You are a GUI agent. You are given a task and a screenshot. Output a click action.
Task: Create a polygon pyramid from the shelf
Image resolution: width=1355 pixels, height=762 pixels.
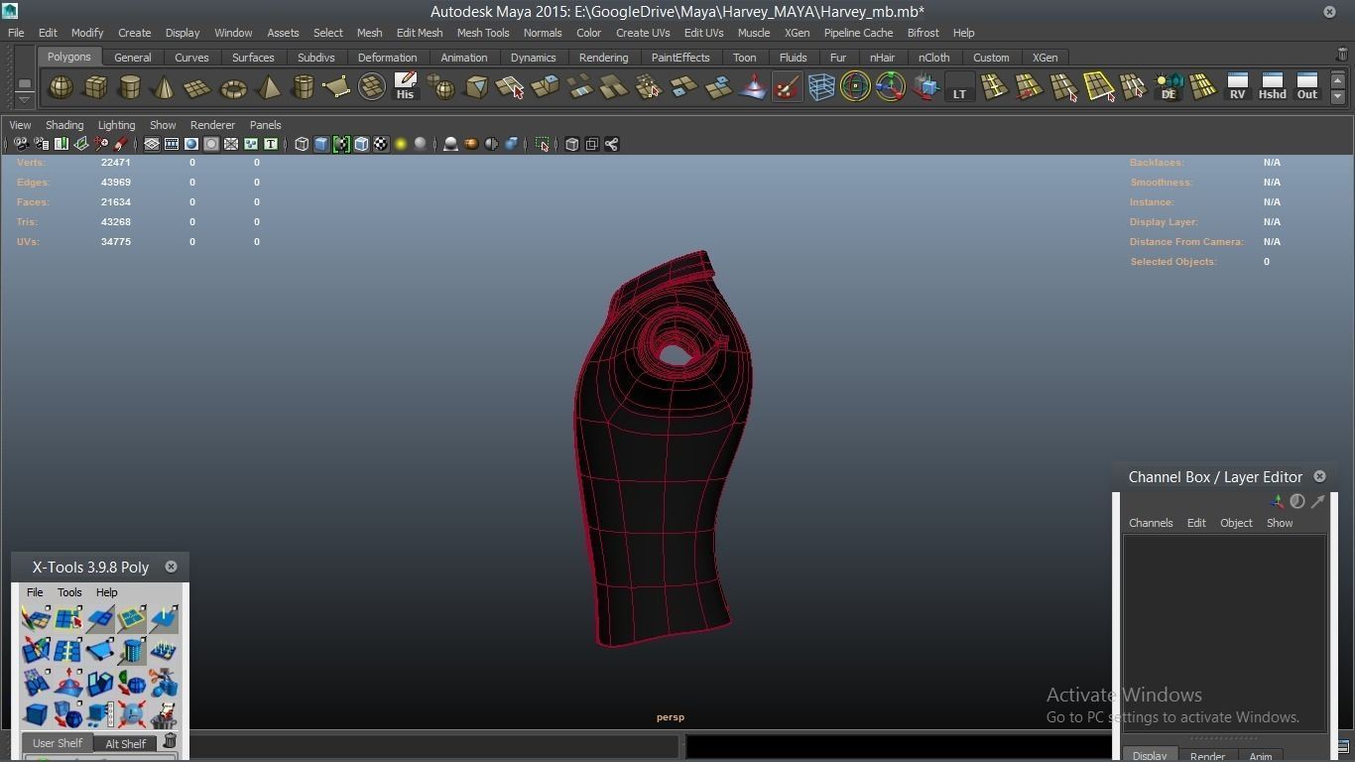pos(268,87)
